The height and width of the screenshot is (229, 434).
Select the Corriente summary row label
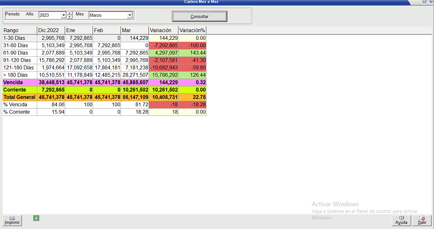pos(19,90)
